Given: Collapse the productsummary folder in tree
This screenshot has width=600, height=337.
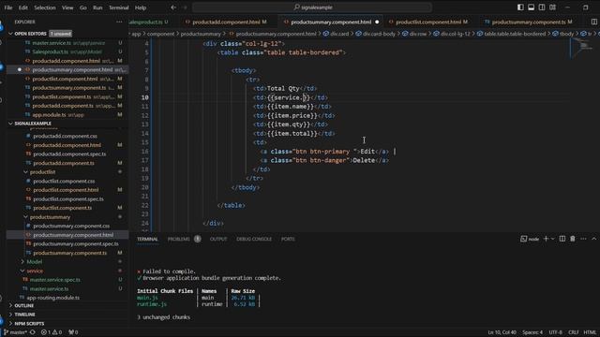Looking at the screenshot, I should pos(50,217).
